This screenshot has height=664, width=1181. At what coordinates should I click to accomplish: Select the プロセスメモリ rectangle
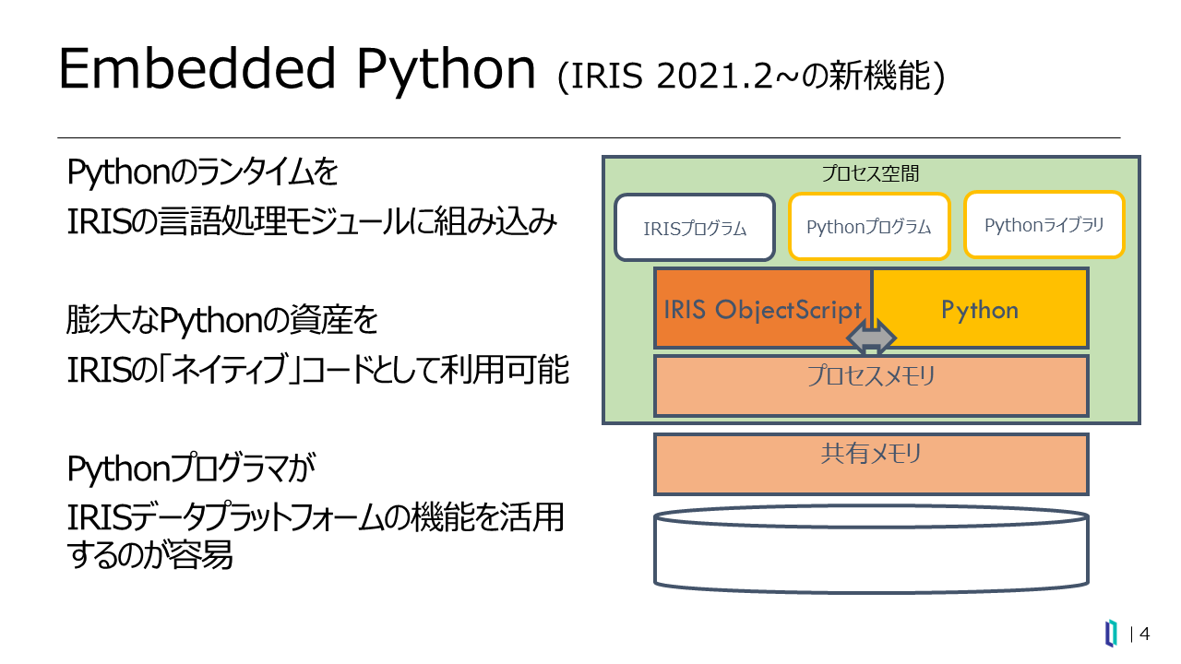point(871,385)
